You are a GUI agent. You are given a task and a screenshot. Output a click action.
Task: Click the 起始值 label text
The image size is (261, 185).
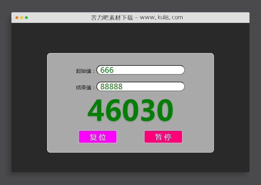click(84, 71)
